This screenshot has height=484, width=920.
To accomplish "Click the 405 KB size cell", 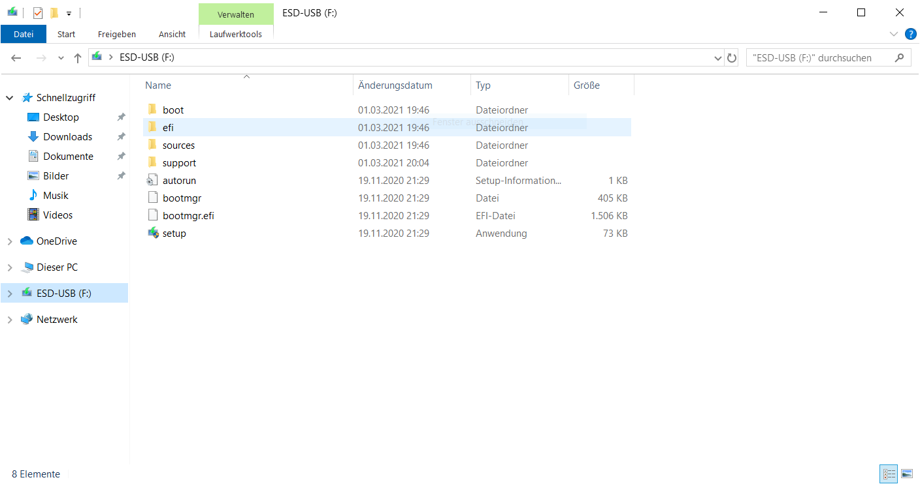I will pyautogui.click(x=612, y=198).
